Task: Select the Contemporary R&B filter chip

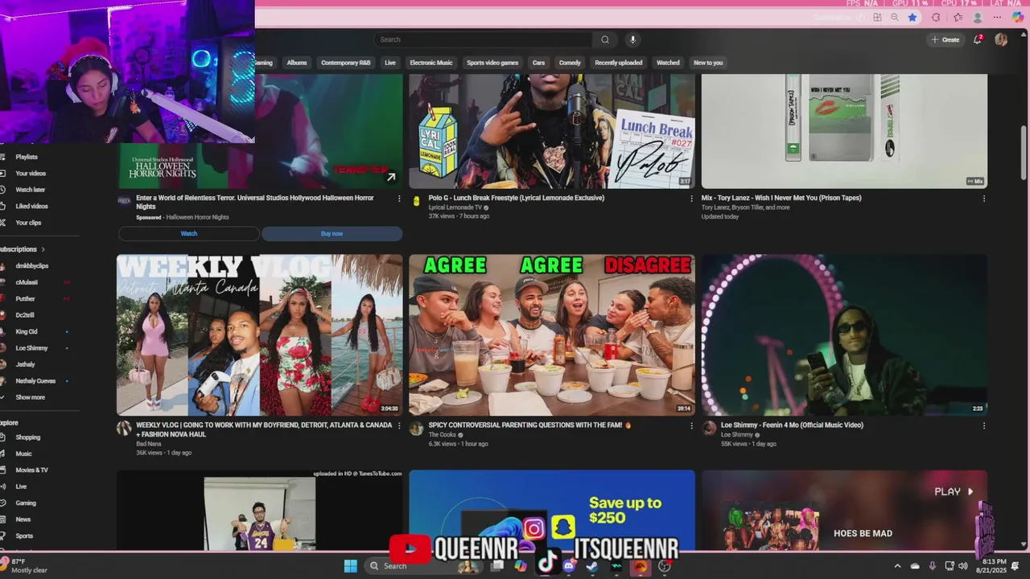Action: pos(346,63)
